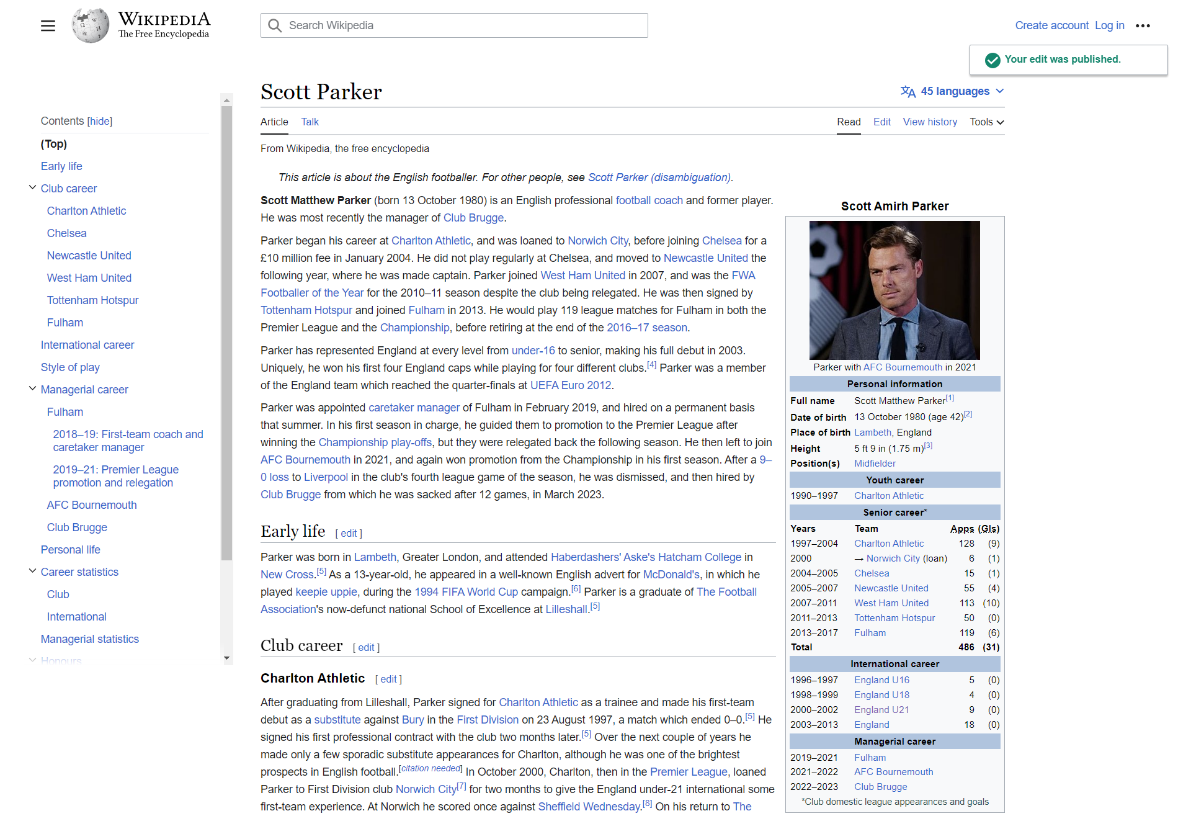Open the 2016–17 season link

[x=647, y=328]
